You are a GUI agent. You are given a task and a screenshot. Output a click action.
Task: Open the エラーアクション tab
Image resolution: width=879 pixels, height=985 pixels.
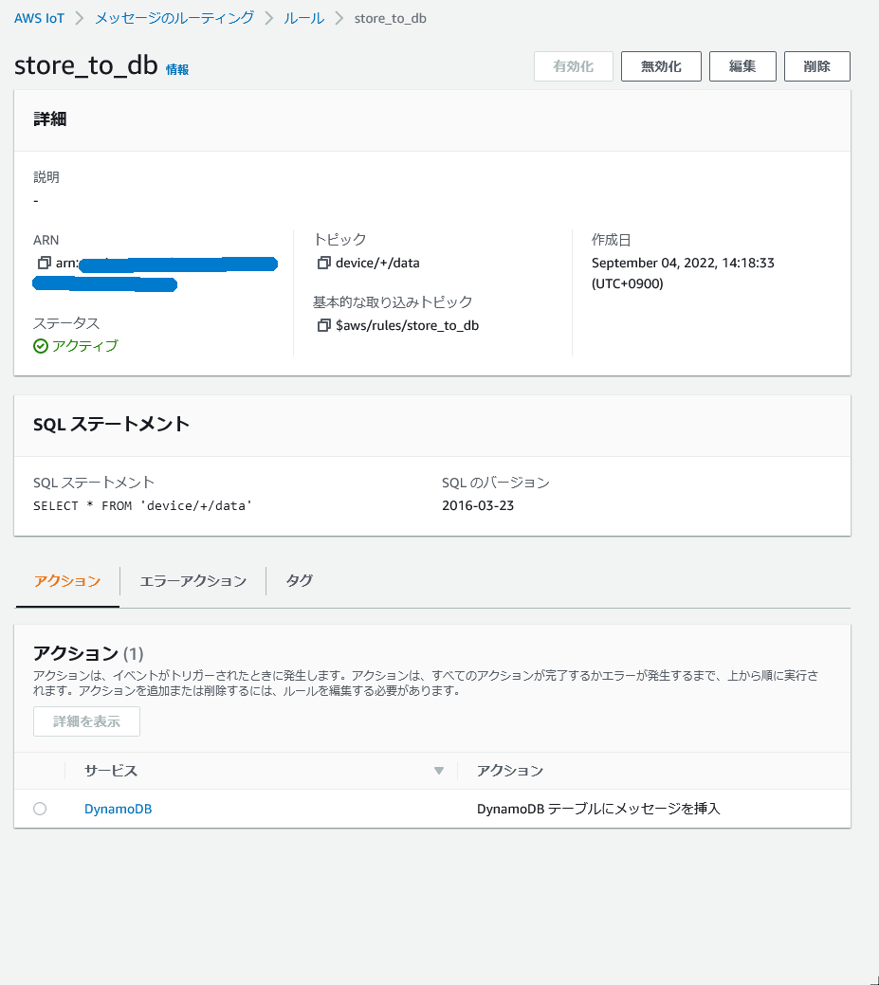192,581
